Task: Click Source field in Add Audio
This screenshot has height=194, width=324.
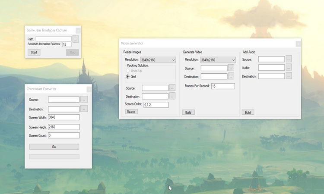Action: [272, 59]
